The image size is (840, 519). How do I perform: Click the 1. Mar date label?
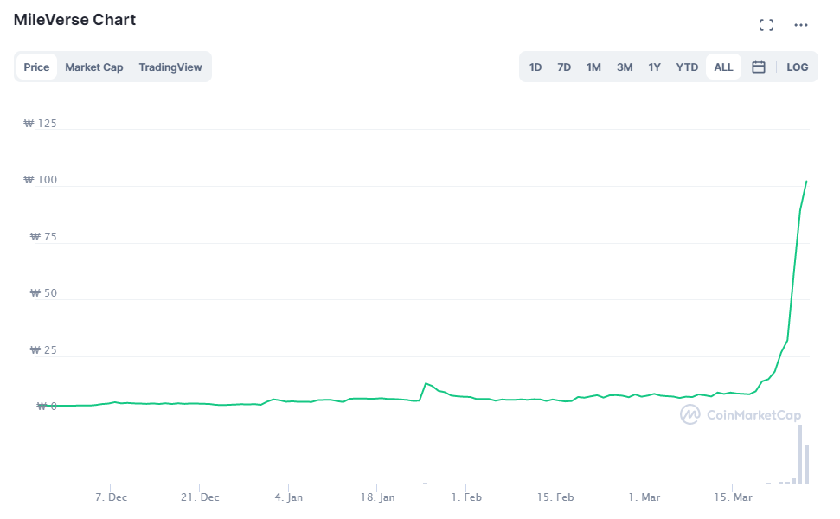click(644, 497)
